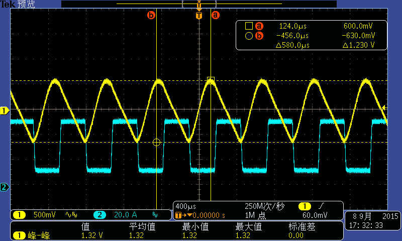
Task: Click the 峰-峰 measurement label
Action: point(39,235)
